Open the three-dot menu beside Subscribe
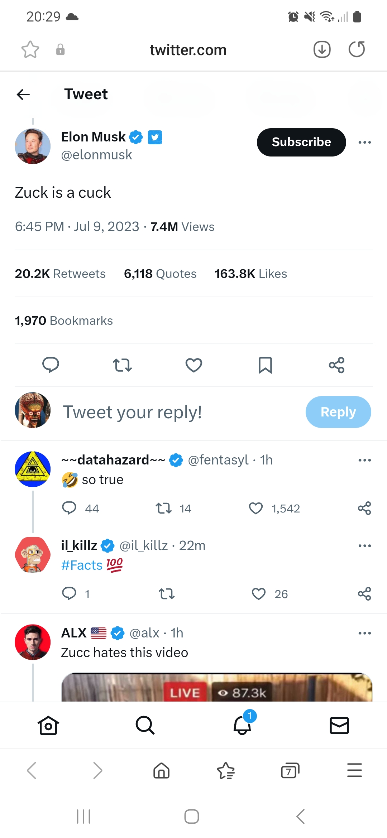 pyautogui.click(x=364, y=143)
